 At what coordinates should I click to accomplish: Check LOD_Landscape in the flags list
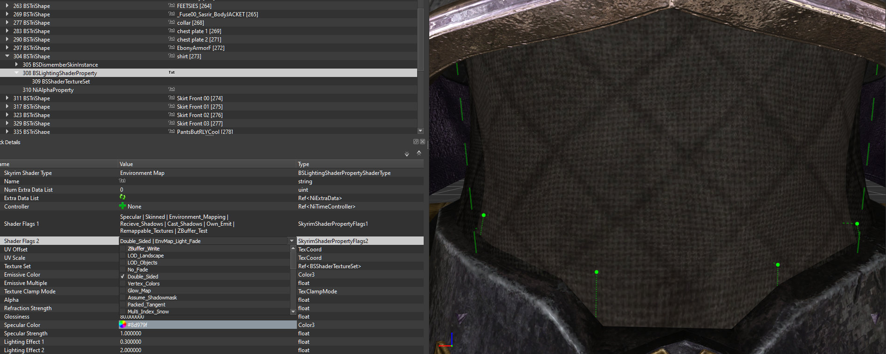123,256
